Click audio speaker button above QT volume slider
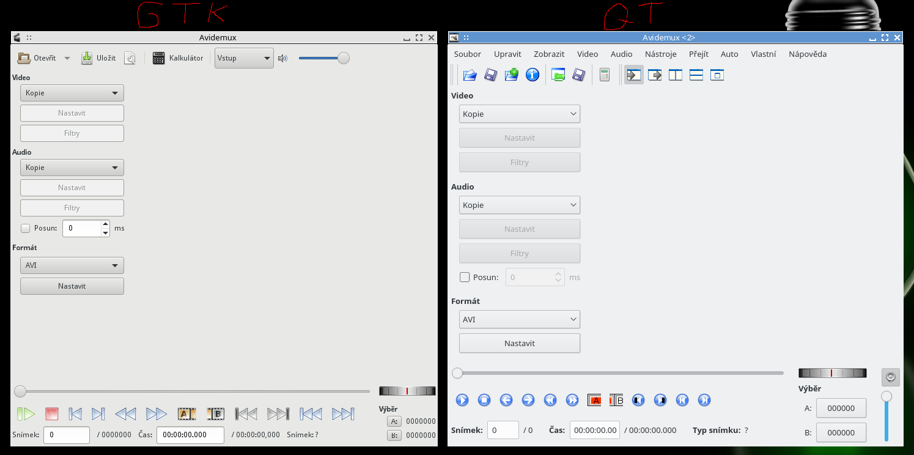The image size is (914, 455). click(891, 377)
